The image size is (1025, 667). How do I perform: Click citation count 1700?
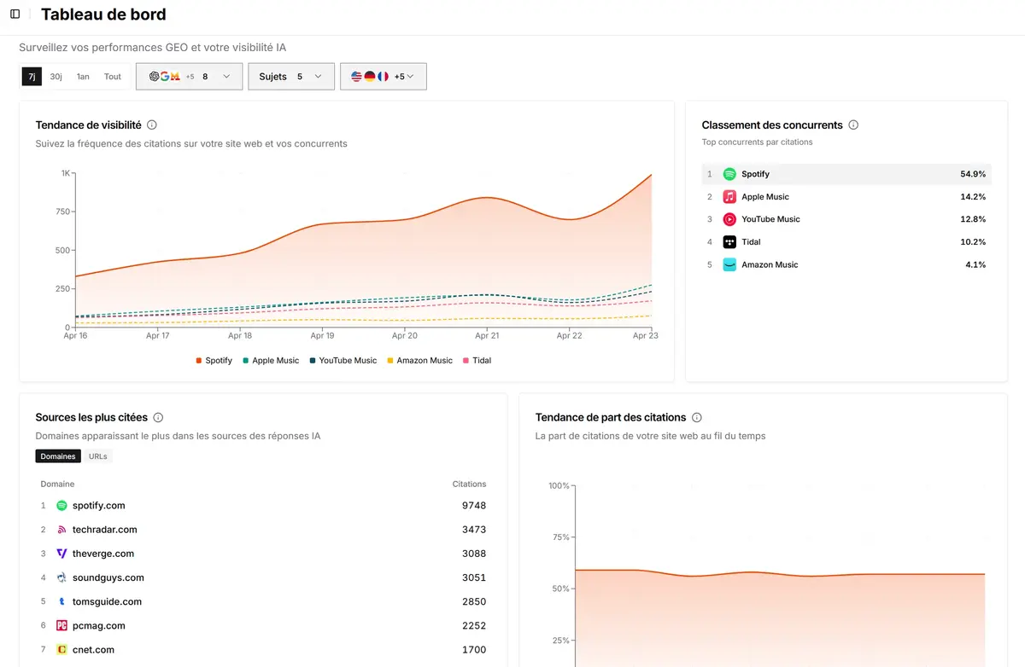click(x=474, y=650)
